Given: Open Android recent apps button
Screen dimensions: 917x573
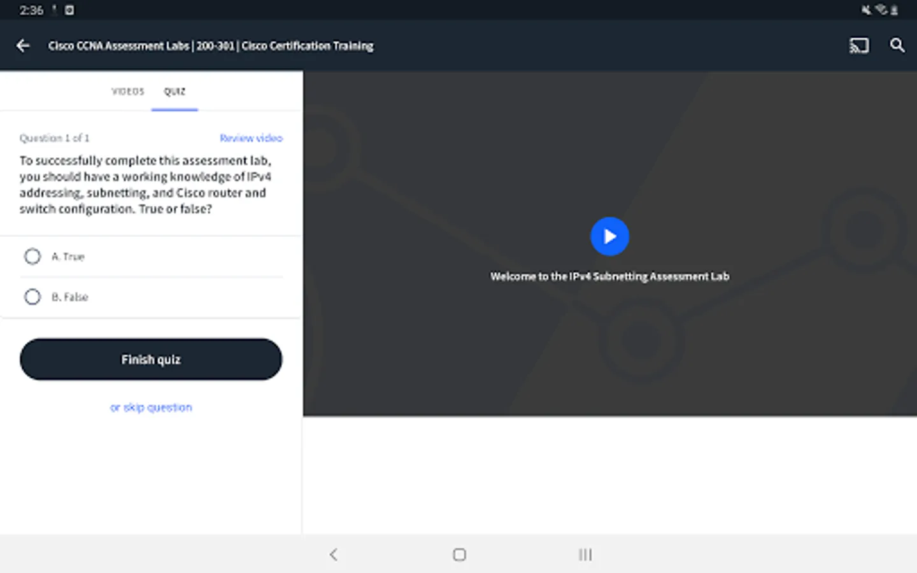Looking at the screenshot, I should (x=585, y=555).
